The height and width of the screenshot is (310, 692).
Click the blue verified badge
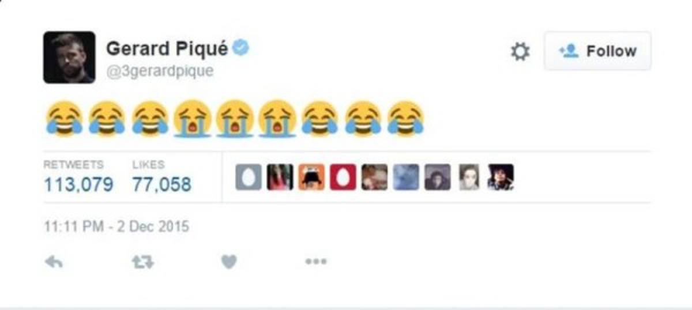point(240,49)
